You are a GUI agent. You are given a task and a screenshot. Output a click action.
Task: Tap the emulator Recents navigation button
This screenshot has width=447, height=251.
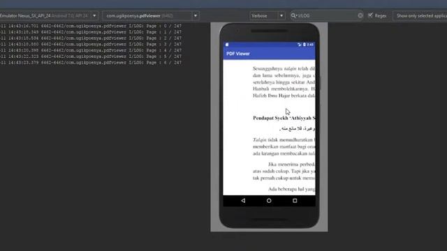click(295, 201)
